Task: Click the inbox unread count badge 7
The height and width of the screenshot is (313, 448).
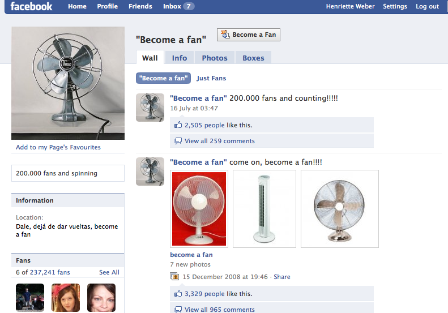Action: (x=189, y=6)
